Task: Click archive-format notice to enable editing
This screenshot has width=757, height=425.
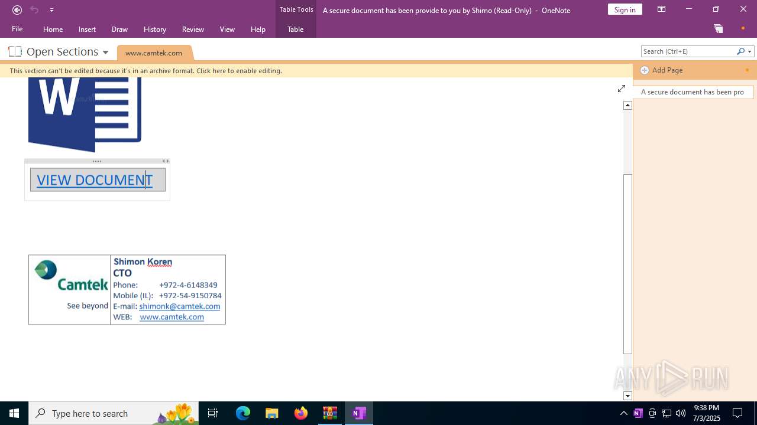Action: (x=145, y=71)
